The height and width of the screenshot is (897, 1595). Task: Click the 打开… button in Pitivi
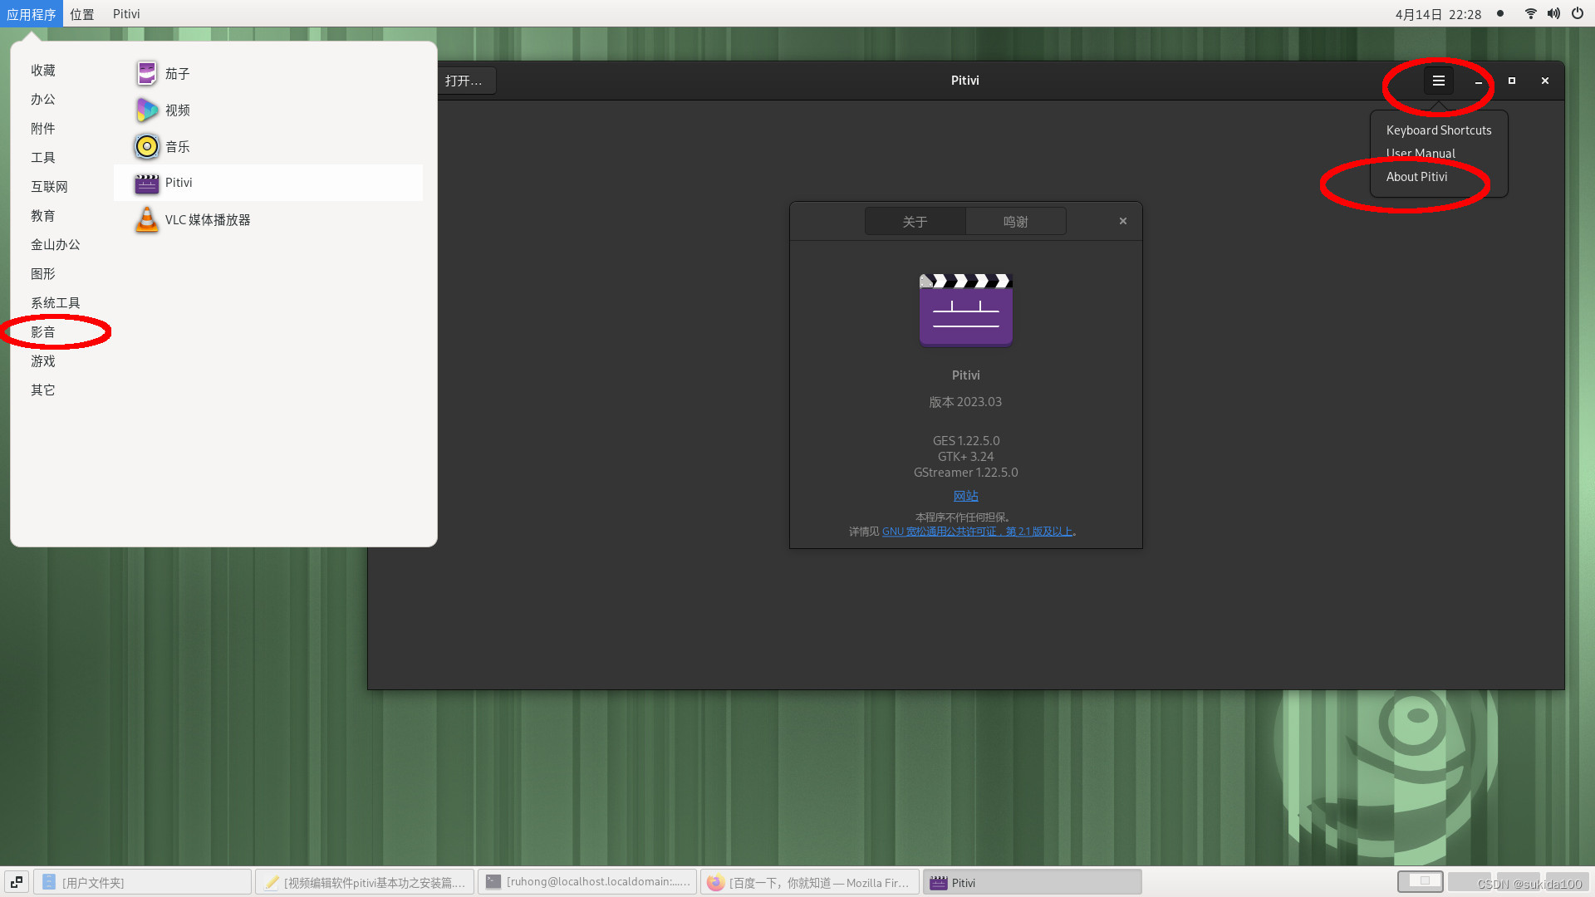click(x=464, y=81)
